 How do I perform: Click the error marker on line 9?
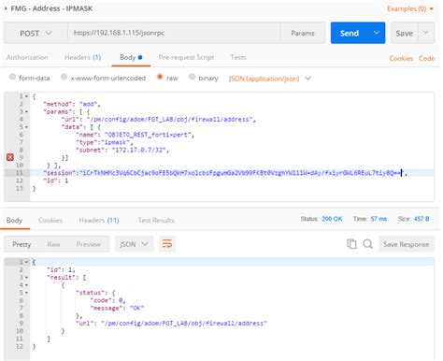[10, 157]
